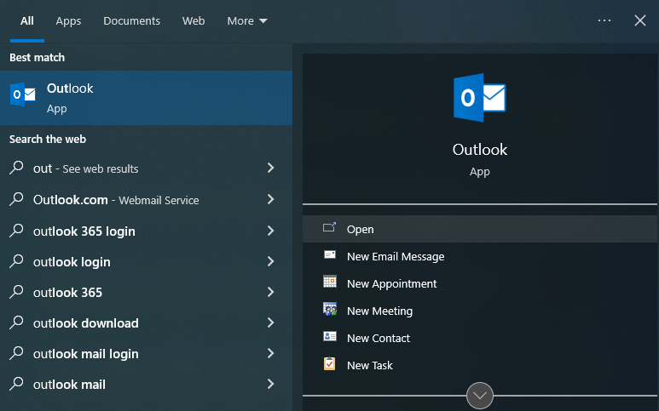
Task: Choose New Email Message action
Action: 479,256
